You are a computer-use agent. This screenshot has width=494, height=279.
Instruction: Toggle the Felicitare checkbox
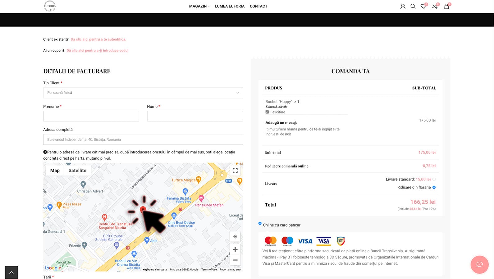pyautogui.click(x=267, y=112)
